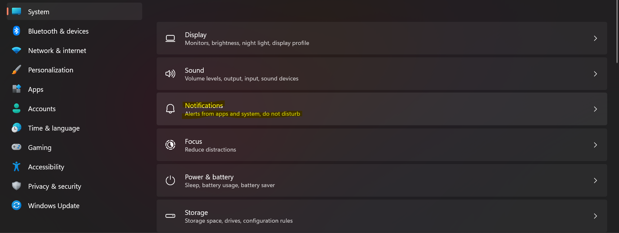Click the Notifications bell icon
Viewport: 619px width, 233px height.
[170, 109]
